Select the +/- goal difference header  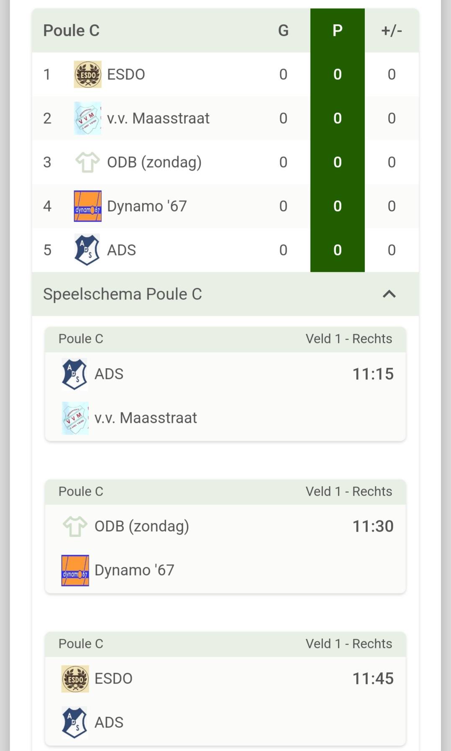click(392, 31)
